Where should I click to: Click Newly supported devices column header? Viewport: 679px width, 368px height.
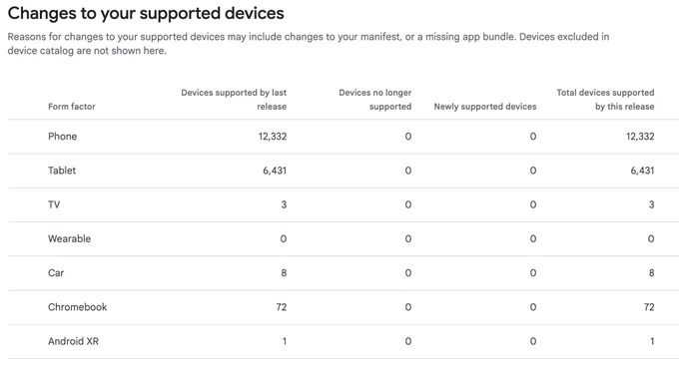(485, 107)
